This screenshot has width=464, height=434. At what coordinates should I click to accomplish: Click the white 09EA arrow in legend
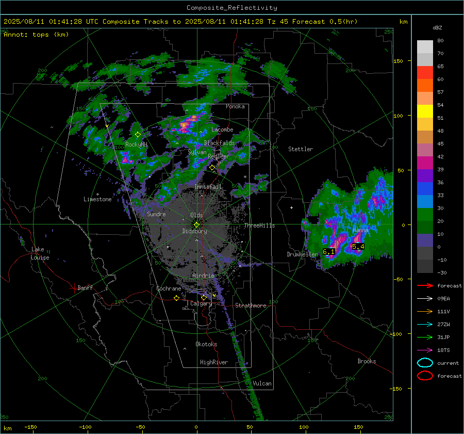tap(425, 298)
